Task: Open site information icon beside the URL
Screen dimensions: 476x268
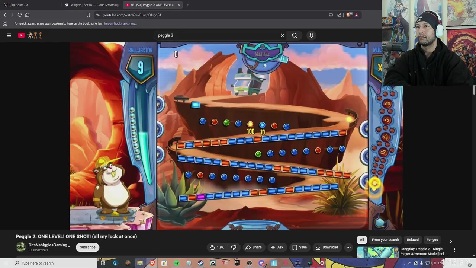Action: (x=98, y=15)
